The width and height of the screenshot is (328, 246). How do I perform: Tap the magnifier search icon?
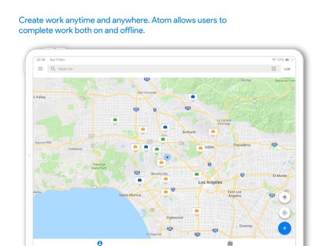click(53, 68)
